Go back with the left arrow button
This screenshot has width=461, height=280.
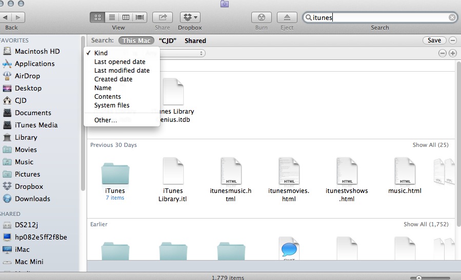pos(5,17)
